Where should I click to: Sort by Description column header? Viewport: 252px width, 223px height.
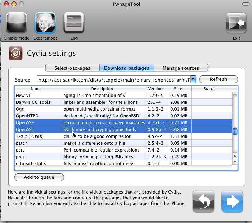tap(104, 89)
